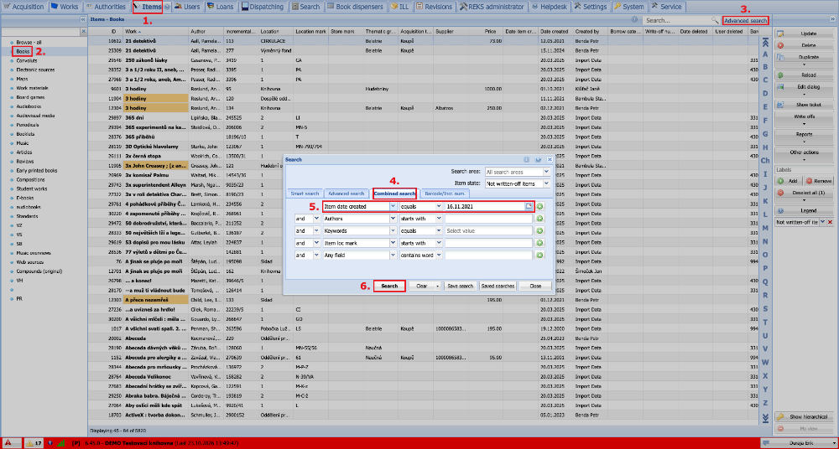Open the Acquisition module tab
Image resolution: width=839 pixels, height=449 pixels.
click(x=24, y=7)
